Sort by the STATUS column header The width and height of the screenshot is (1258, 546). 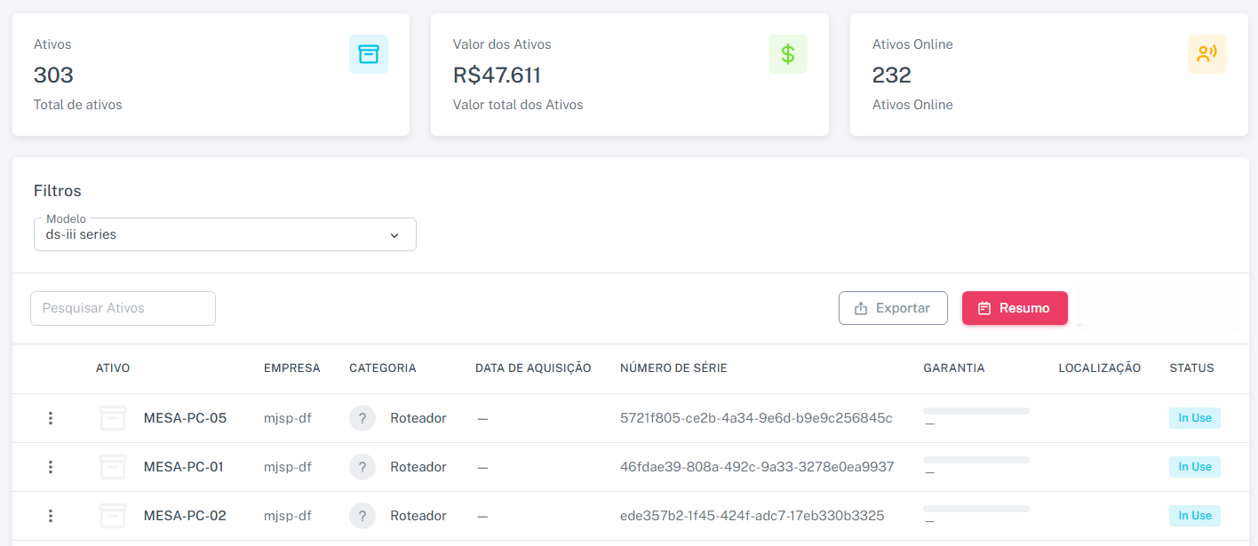tap(1191, 368)
